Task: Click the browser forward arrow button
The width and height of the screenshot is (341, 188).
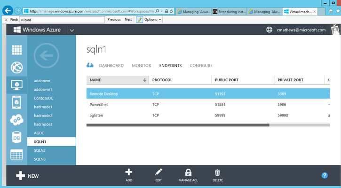Action: [18, 11]
